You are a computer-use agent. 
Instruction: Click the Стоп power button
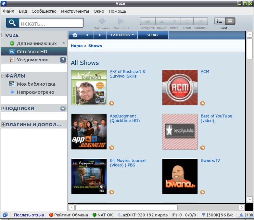tap(187, 21)
